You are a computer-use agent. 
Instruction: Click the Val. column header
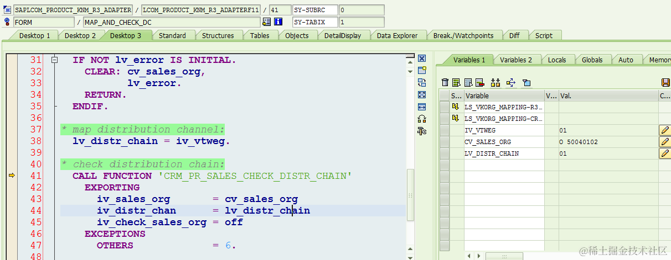point(608,95)
